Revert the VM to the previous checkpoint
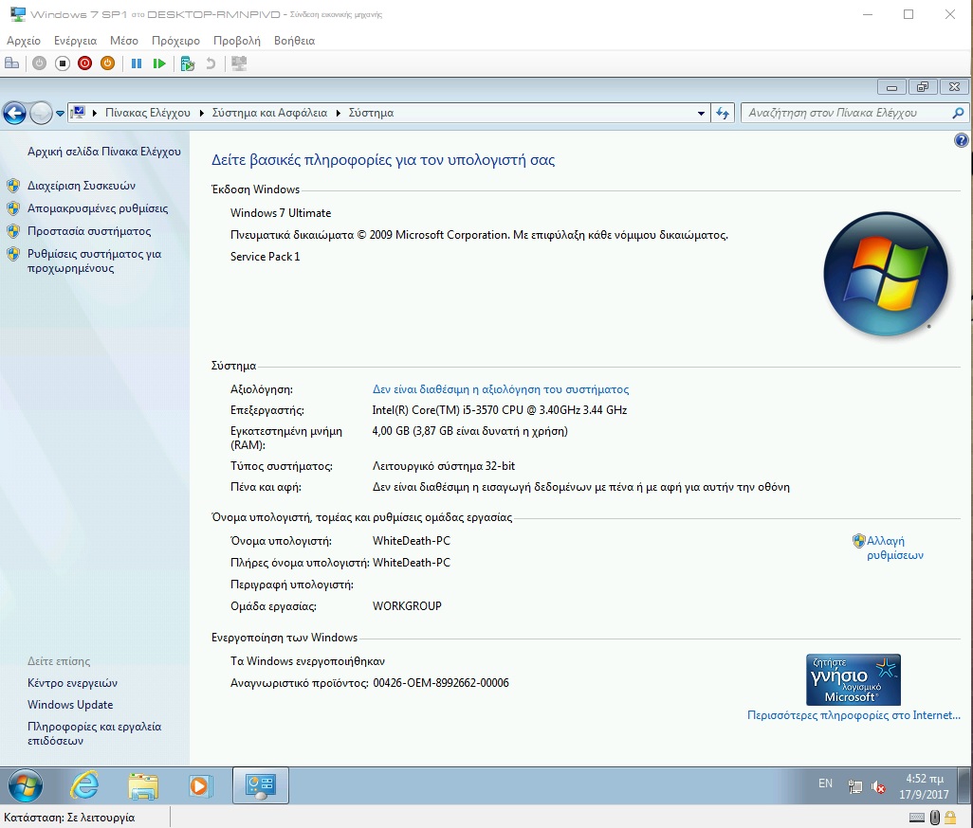Image resolution: width=973 pixels, height=828 pixels. click(x=211, y=63)
